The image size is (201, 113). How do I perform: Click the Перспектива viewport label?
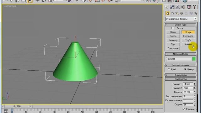(9, 6)
